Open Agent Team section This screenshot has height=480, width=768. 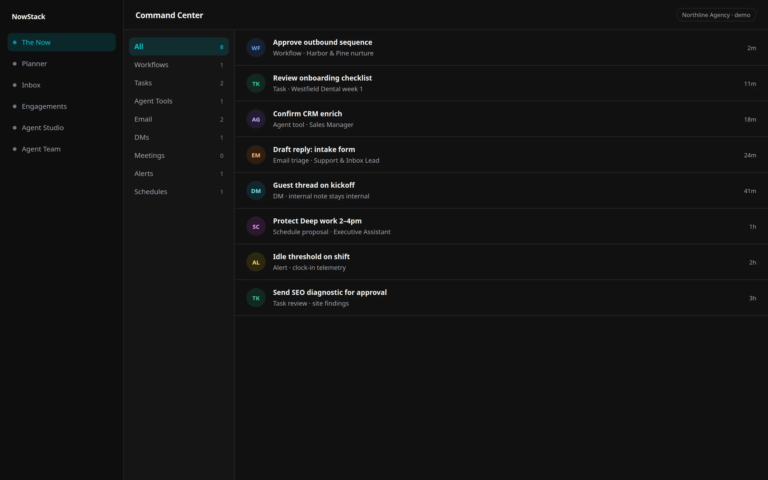click(x=62, y=149)
